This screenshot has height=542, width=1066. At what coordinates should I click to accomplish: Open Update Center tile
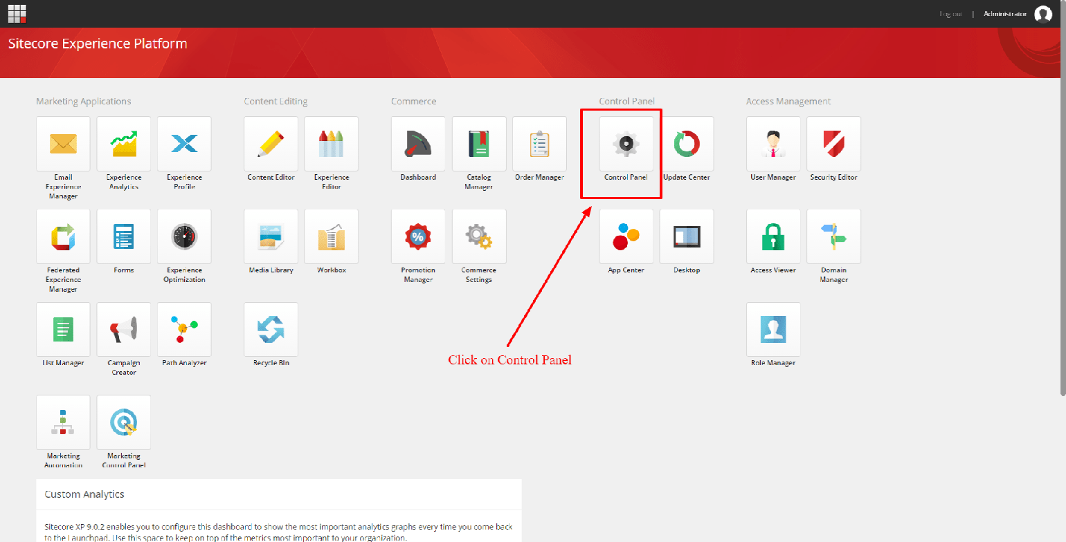[x=687, y=144]
